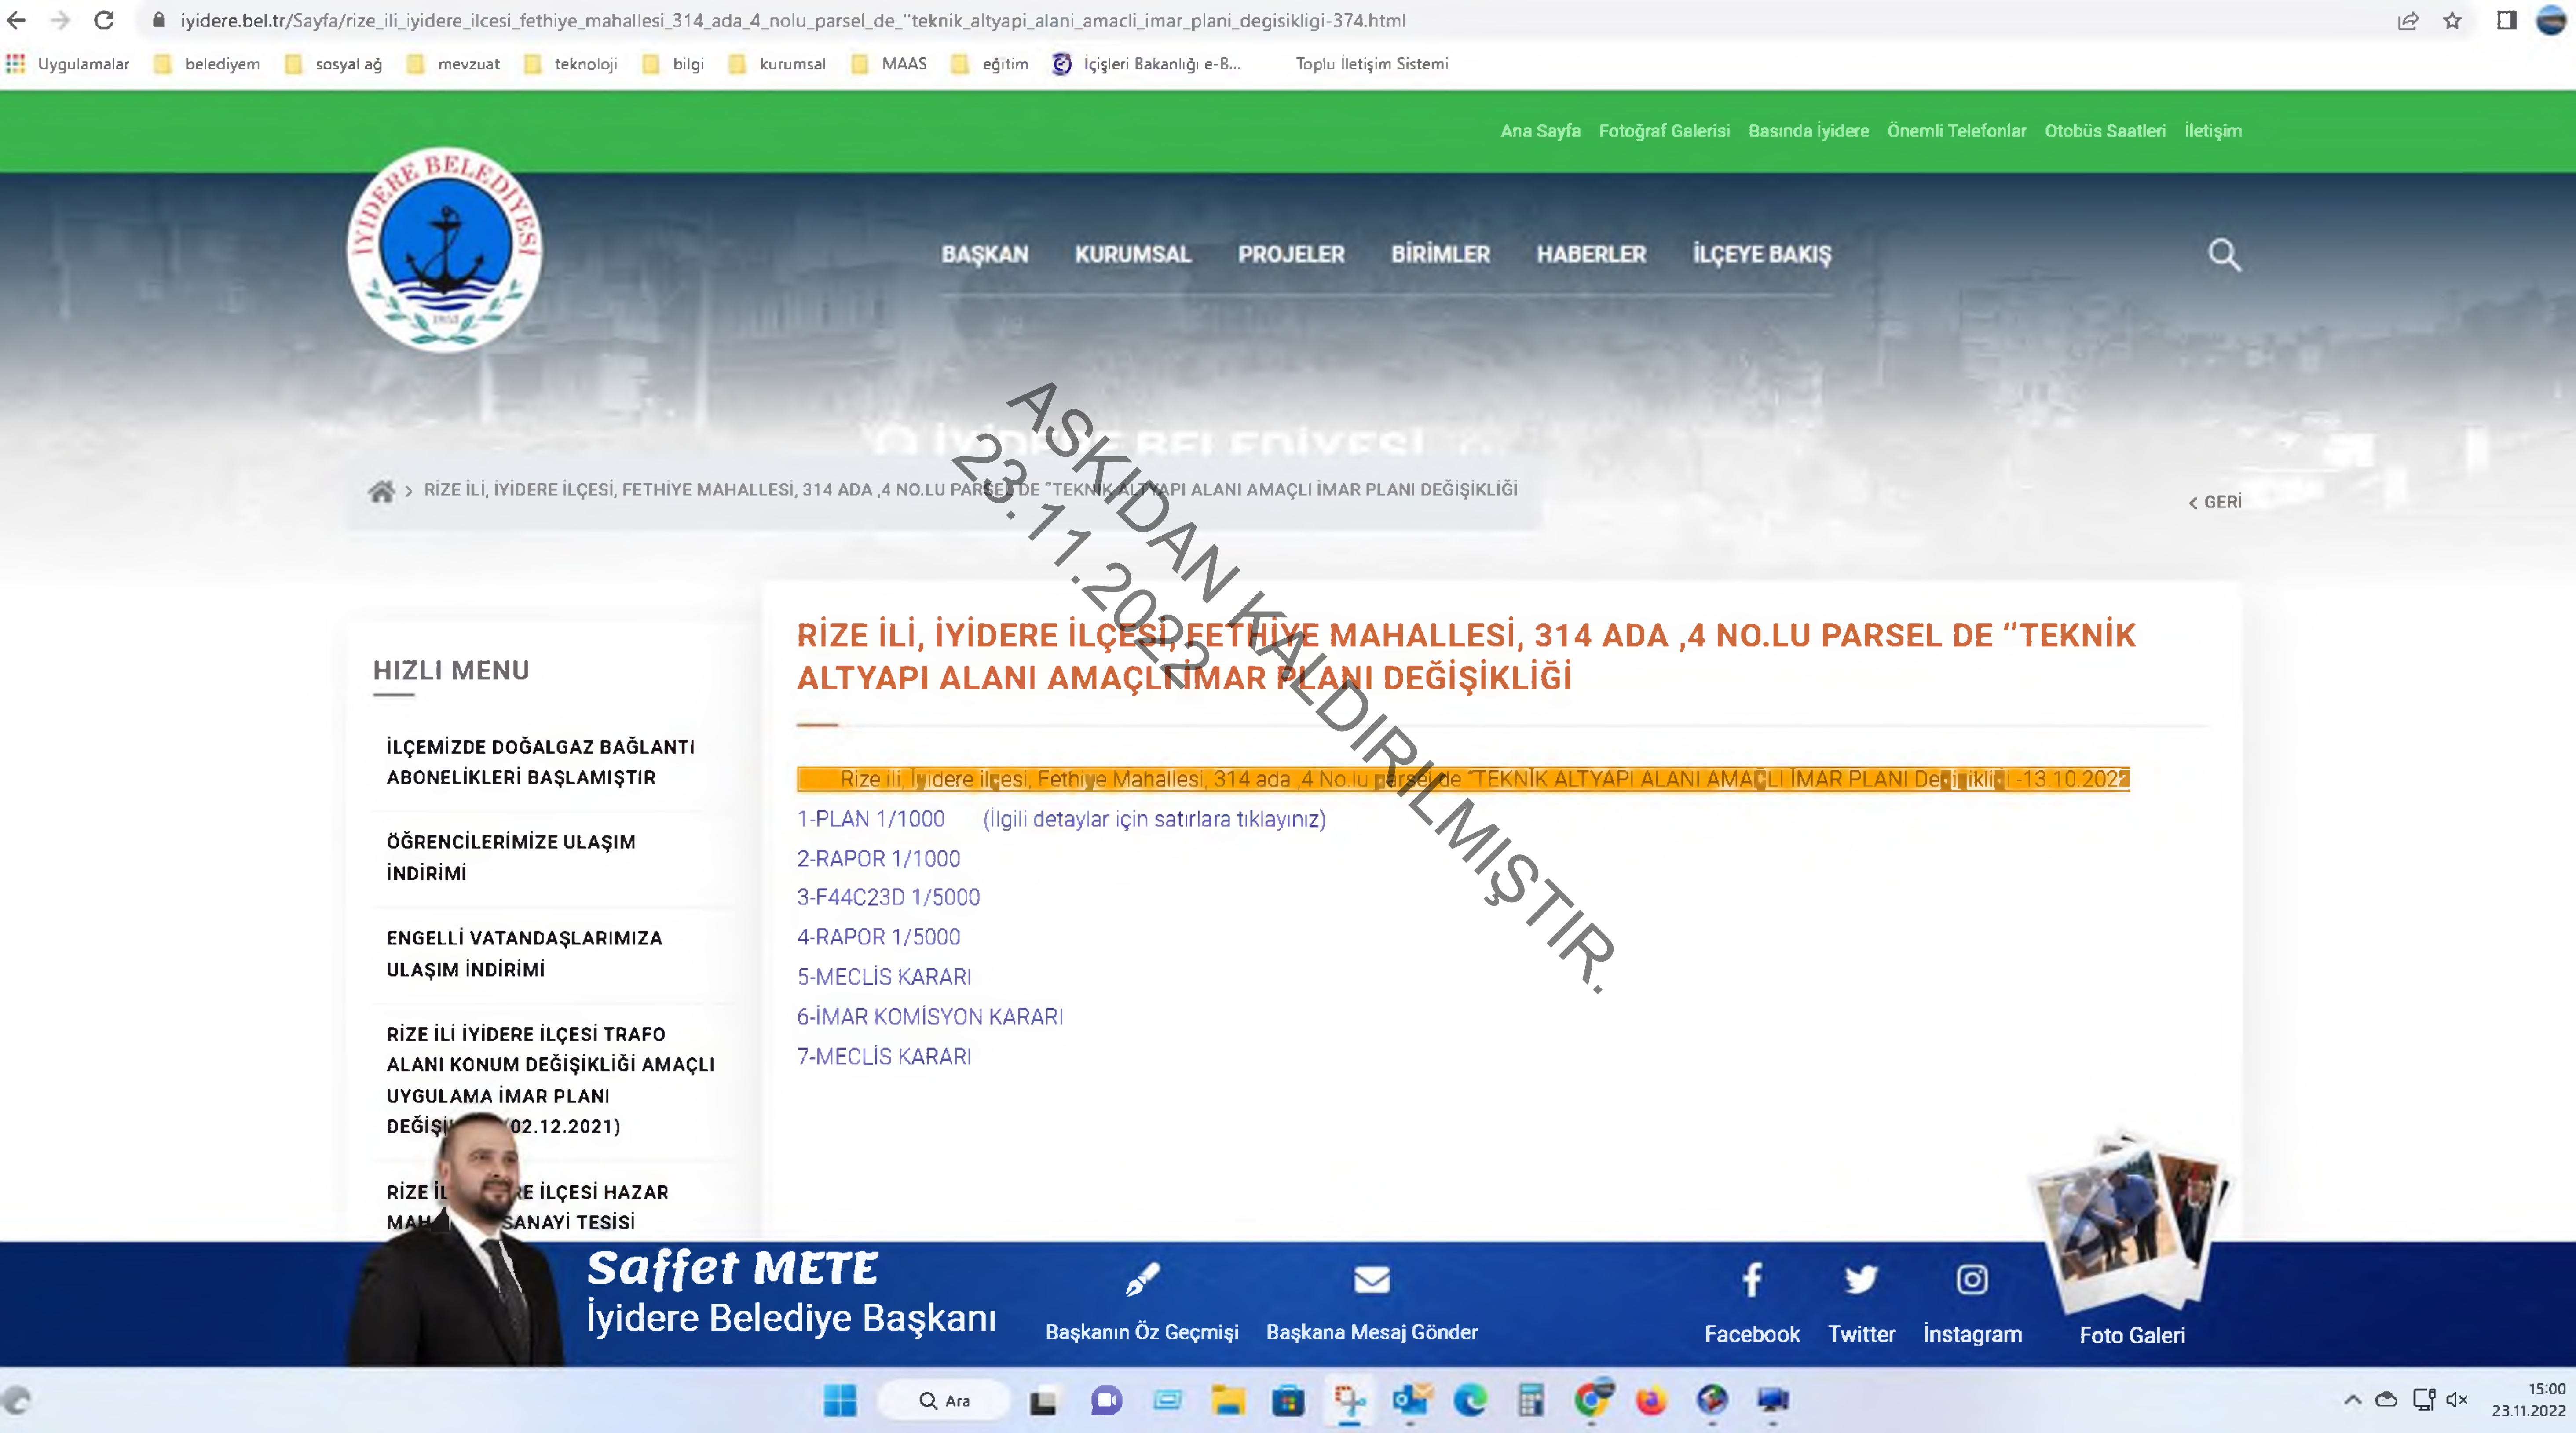The width and height of the screenshot is (2576, 1433).
Task: Click the share page icon in address bar
Action: tap(2408, 21)
